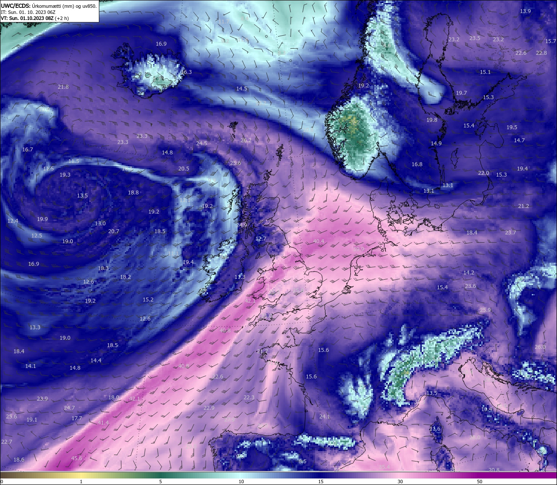Click the 14.5 value label
Screen dimensions: 557x485
[242, 89]
